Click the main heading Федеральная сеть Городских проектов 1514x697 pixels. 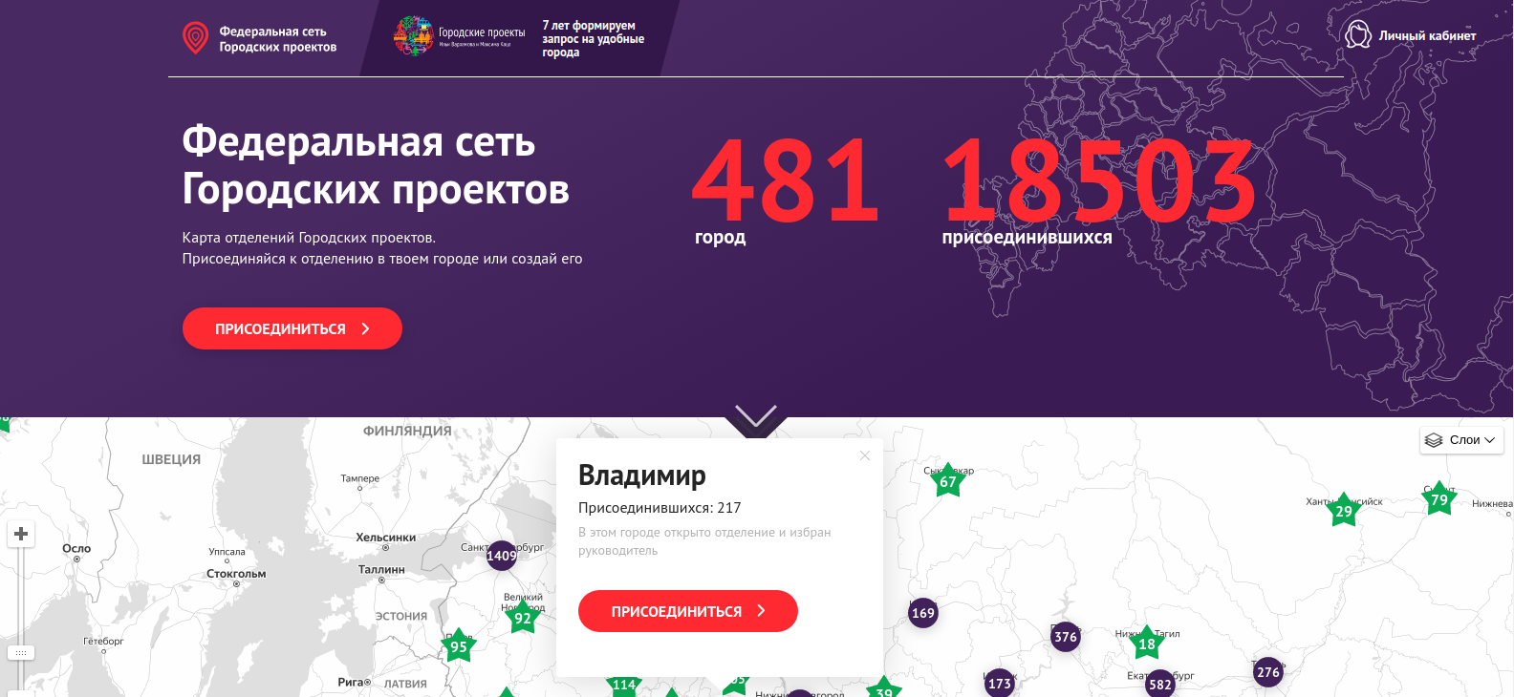[x=376, y=165]
